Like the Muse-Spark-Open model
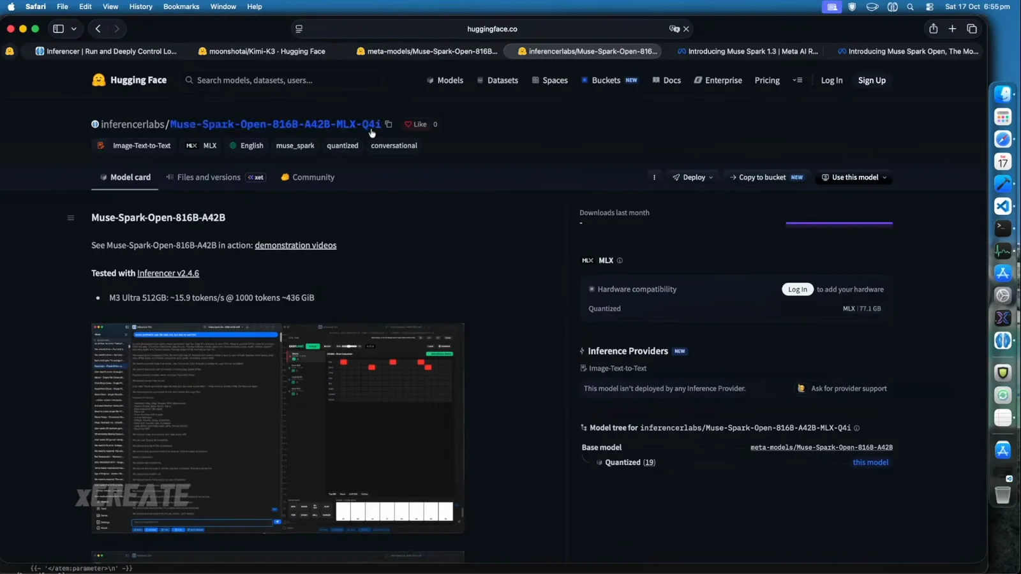1021x574 pixels. click(415, 124)
